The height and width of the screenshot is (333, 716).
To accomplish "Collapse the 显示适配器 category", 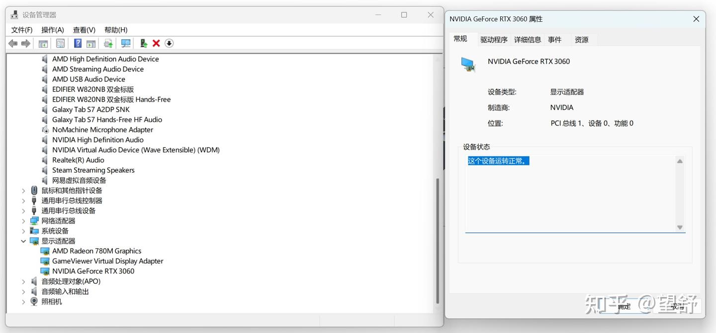I will pyautogui.click(x=23, y=241).
